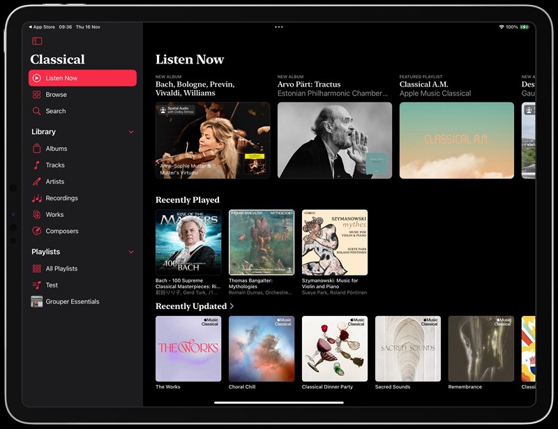Viewport: 558px width, 429px height.
Task: Click the Search magnifier icon
Action: pyautogui.click(x=37, y=111)
